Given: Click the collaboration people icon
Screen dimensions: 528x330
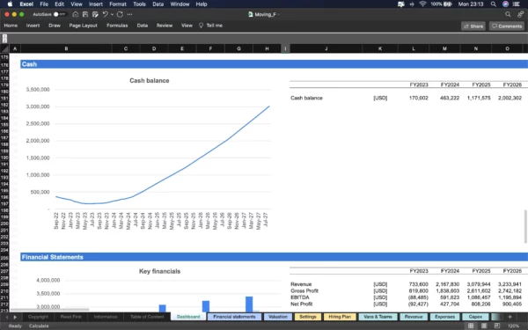Looking at the screenshot, I should [x=521, y=14].
